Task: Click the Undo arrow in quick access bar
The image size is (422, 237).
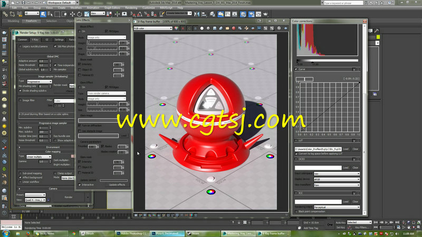Action: tap(29, 3)
